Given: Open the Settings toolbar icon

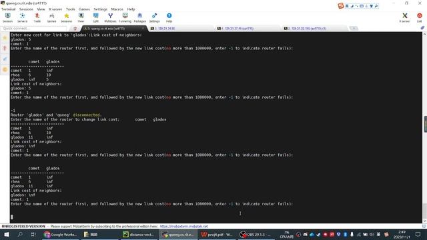Looking at the screenshot, I should click(x=154, y=18).
